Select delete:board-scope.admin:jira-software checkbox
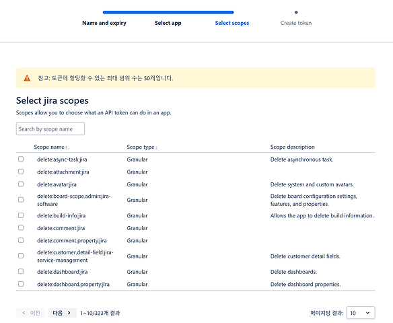Viewport: 393px width, 323px height. pyautogui.click(x=21, y=200)
